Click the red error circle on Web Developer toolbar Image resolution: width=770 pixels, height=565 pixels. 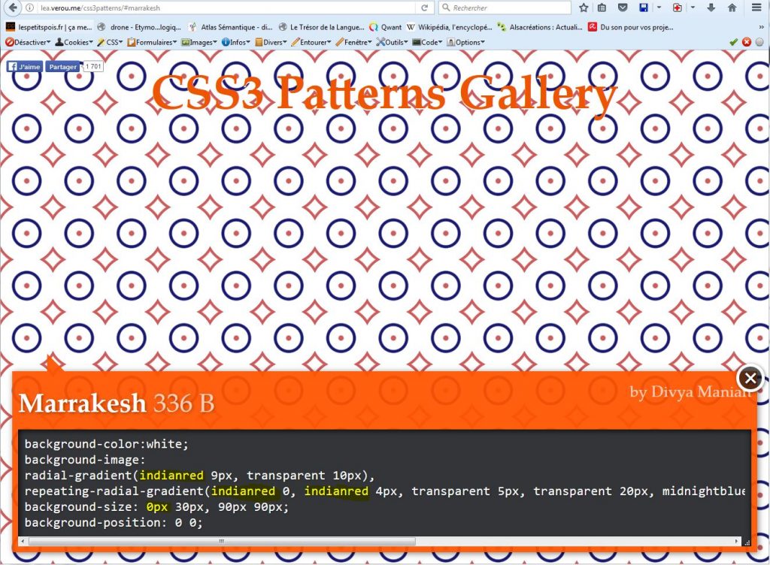746,42
